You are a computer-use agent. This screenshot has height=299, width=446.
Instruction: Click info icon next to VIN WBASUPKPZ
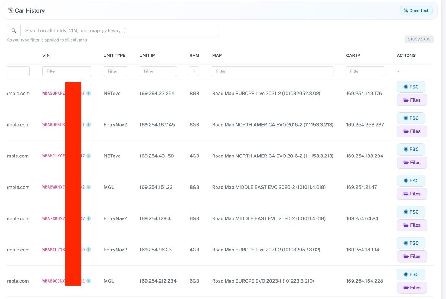(x=88, y=94)
